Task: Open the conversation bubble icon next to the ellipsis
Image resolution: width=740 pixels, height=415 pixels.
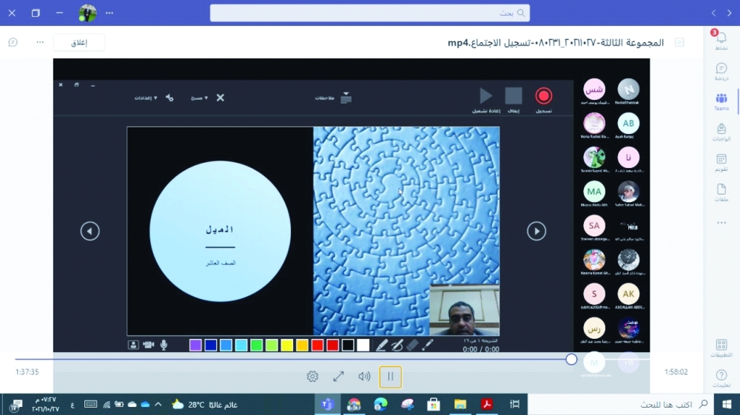Action: 13,42
